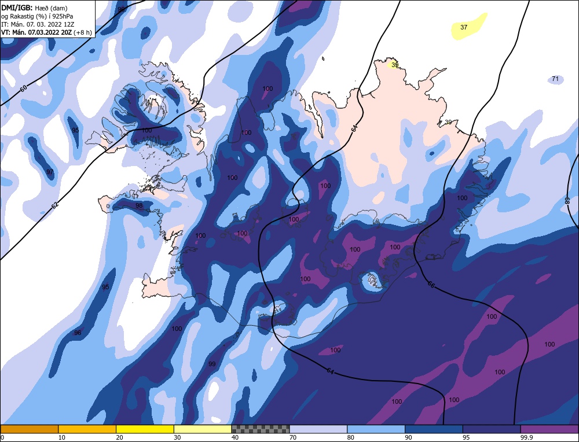The width and height of the screenshot is (579, 442).
Task: Select the legend scale tick '70'
Action: pos(293,437)
